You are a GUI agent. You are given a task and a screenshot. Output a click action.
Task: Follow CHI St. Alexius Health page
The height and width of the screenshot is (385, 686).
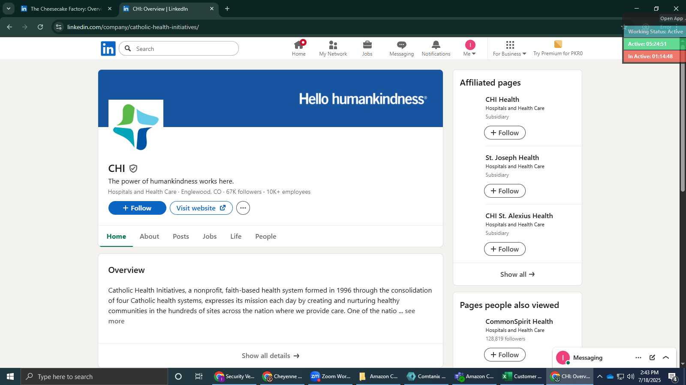pos(505,249)
